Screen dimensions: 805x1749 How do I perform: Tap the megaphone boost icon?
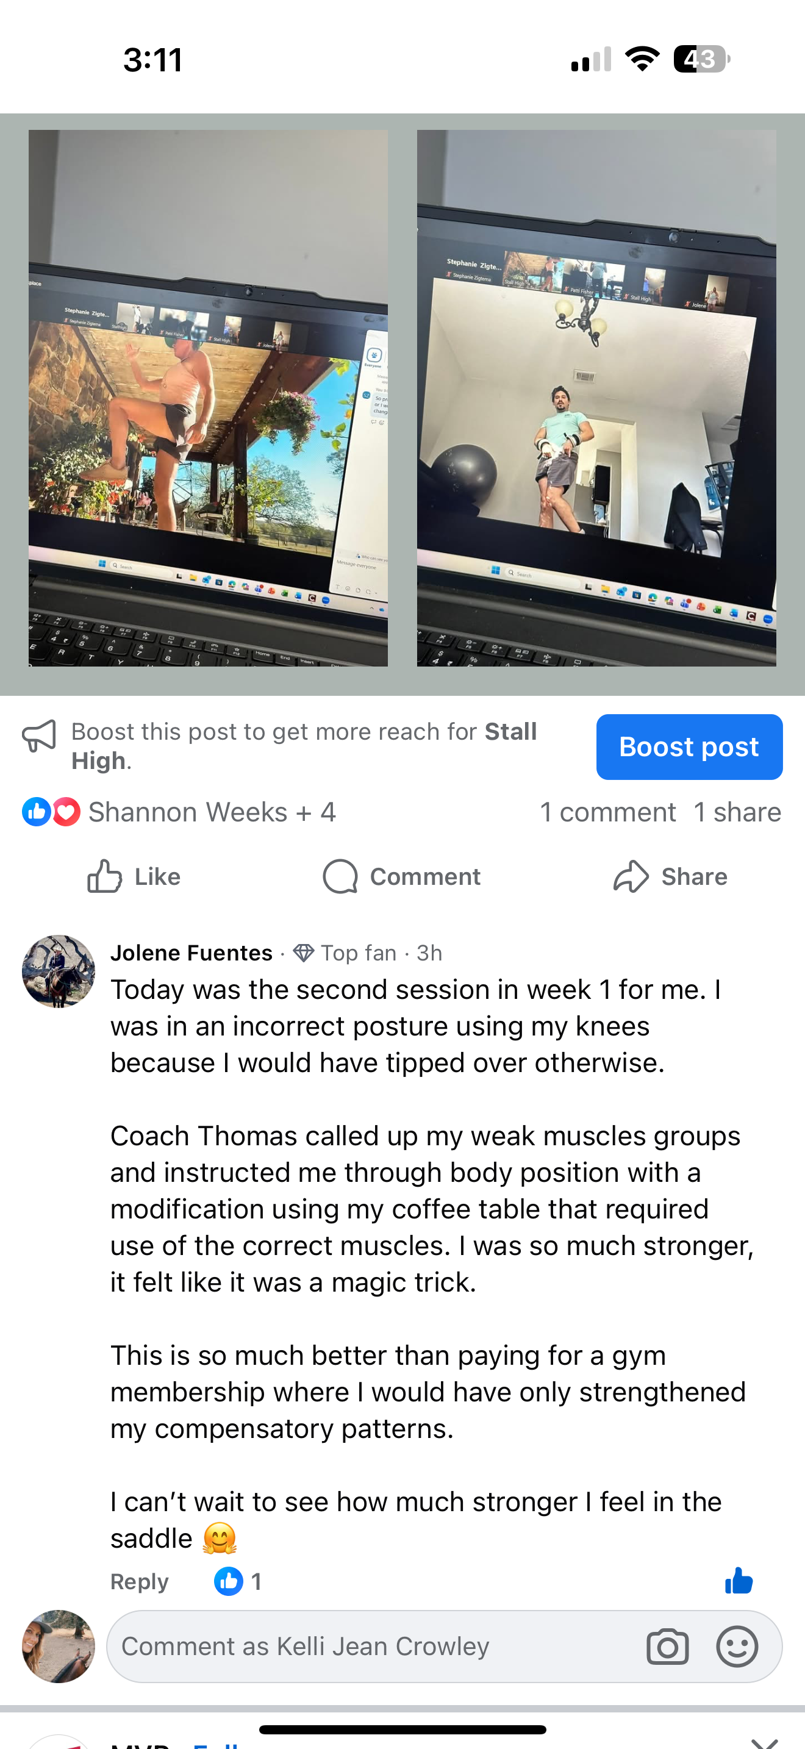(40, 737)
